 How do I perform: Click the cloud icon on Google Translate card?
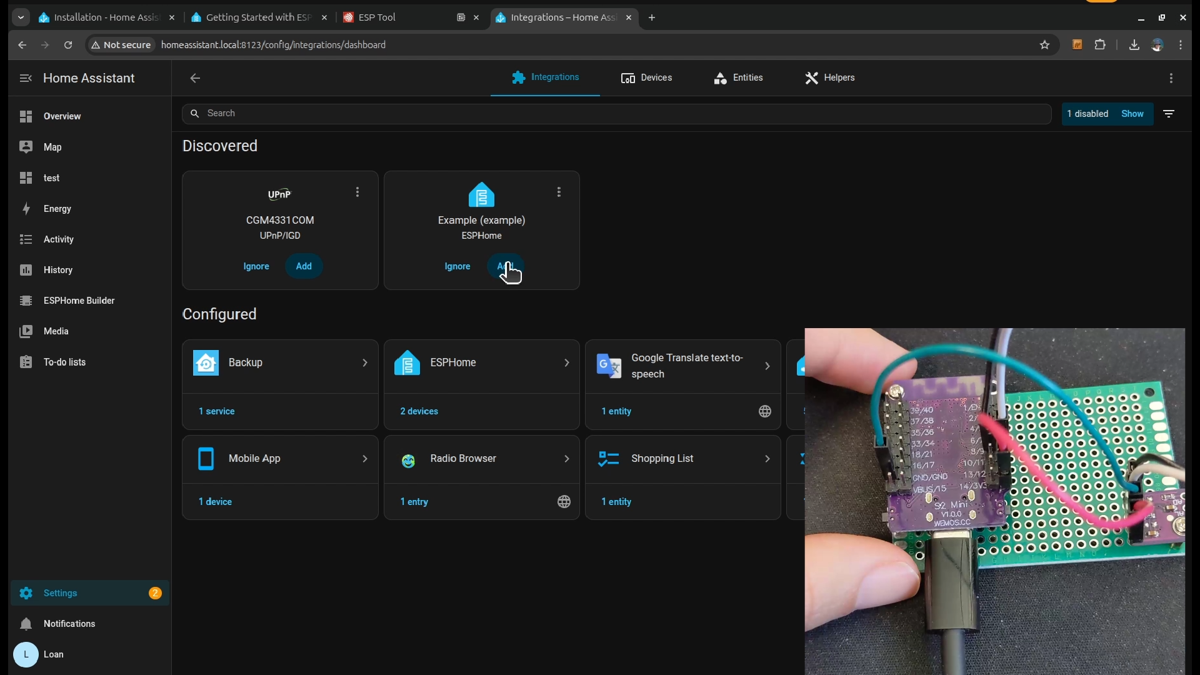coord(765,411)
